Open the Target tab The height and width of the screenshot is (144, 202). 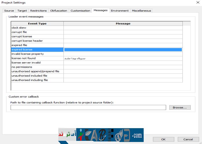click(x=22, y=11)
